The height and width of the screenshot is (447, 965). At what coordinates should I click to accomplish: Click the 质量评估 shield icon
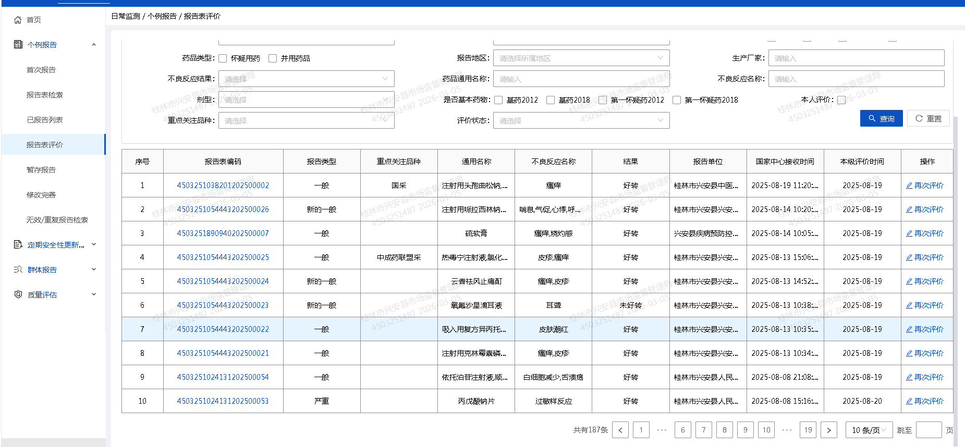click(18, 294)
